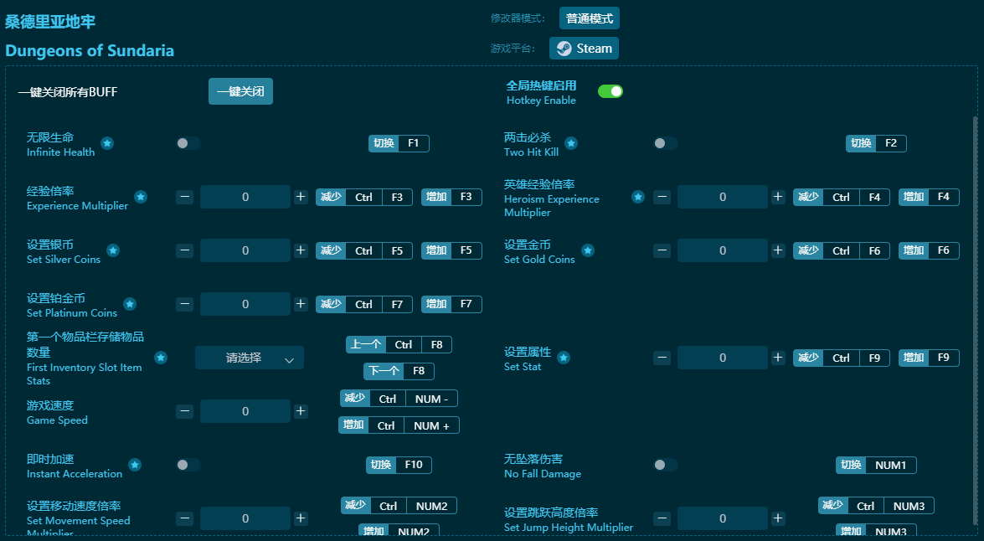Toggle Infinite Health switch on

point(188,143)
